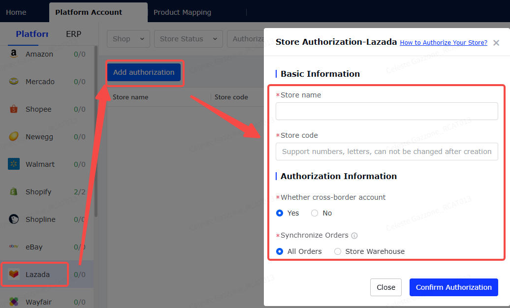Select Shopee in the platform list
The image size is (510, 308).
click(47, 109)
